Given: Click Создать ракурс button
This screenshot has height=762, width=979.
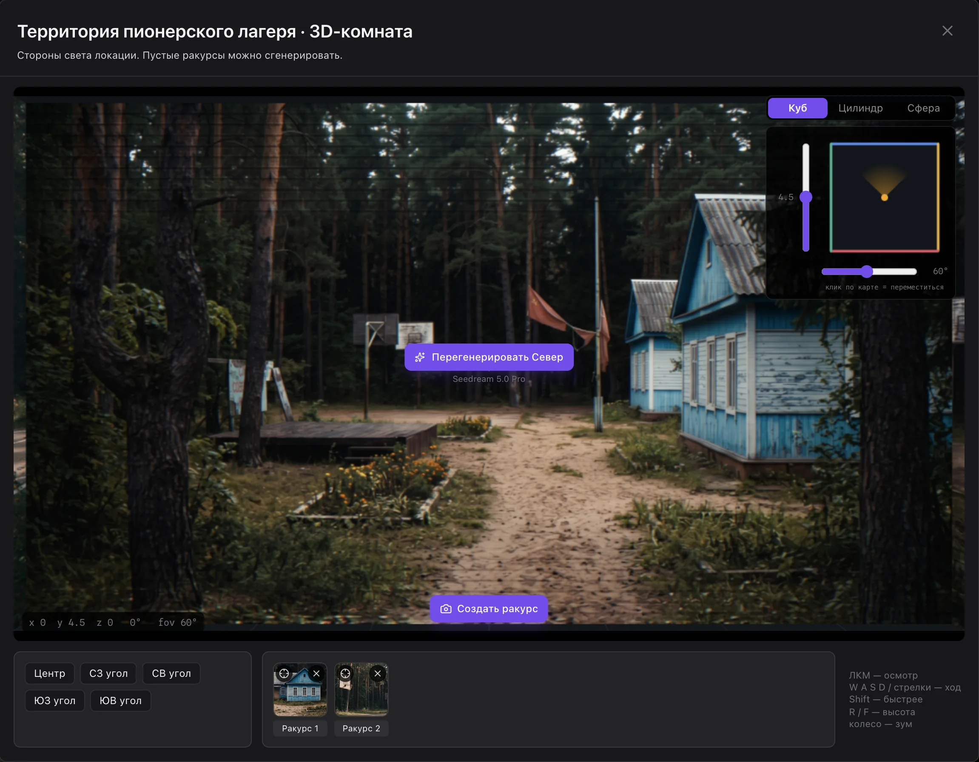Looking at the screenshot, I should pos(489,609).
